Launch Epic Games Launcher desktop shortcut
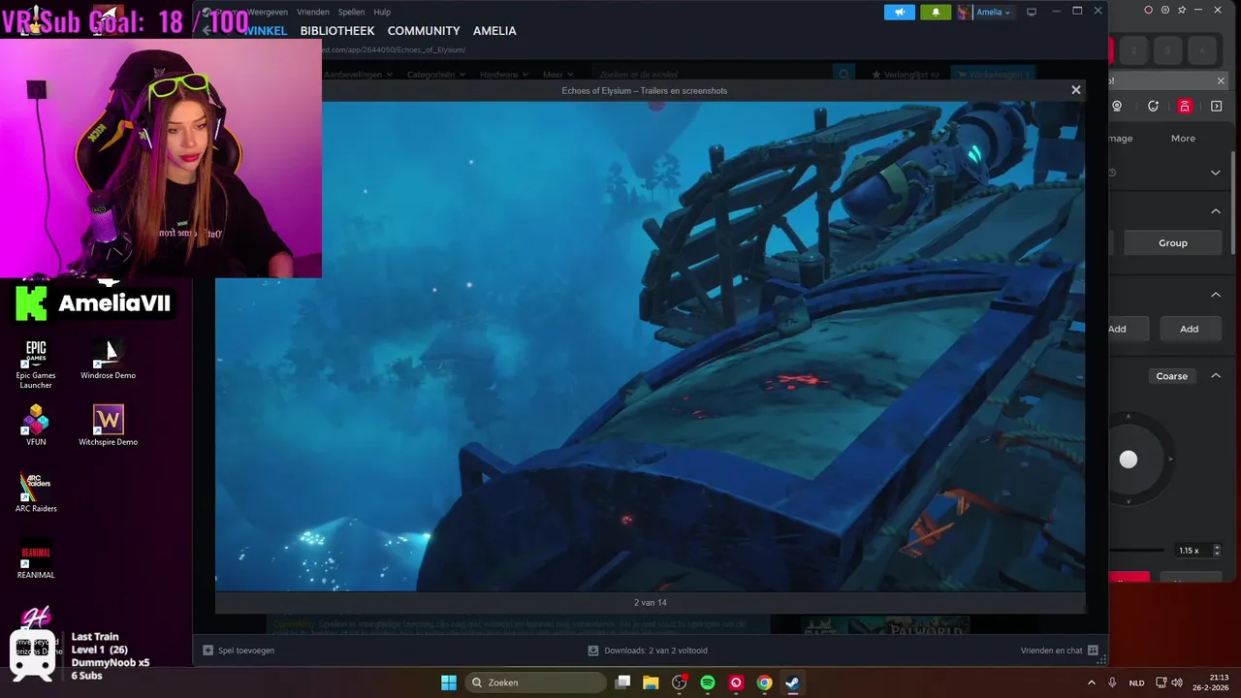The height and width of the screenshot is (698, 1241). click(36, 364)
